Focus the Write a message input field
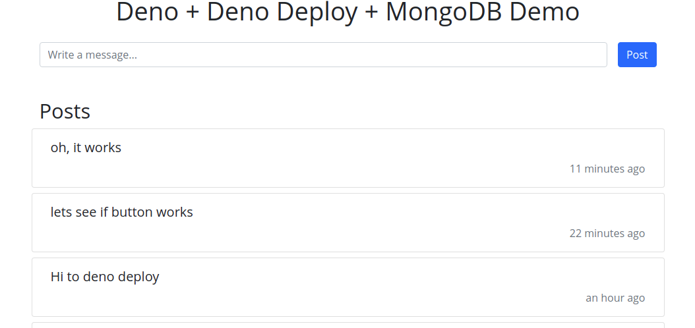The width and height of the screenshot is (695, 328). click(323, 55)
